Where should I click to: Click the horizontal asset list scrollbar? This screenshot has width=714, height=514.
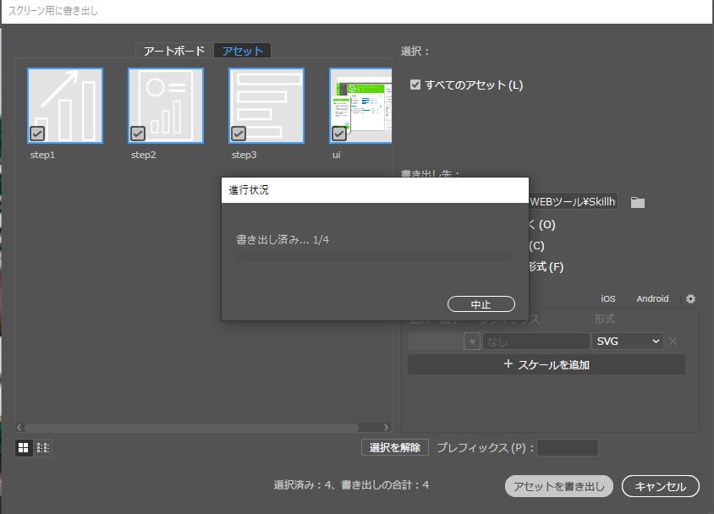coord(191,427)
